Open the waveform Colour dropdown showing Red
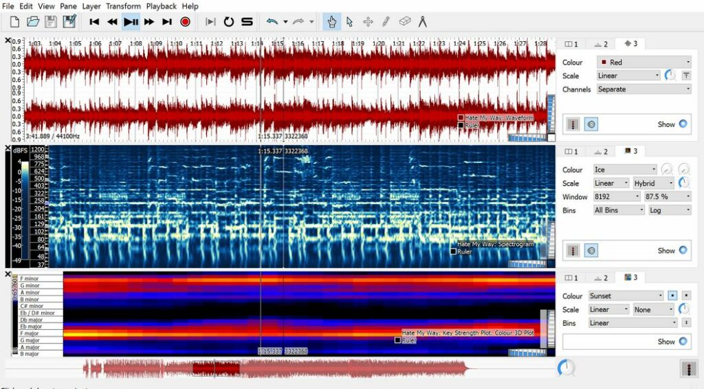The height and width of the screenshot is (389, 704). 643,62
